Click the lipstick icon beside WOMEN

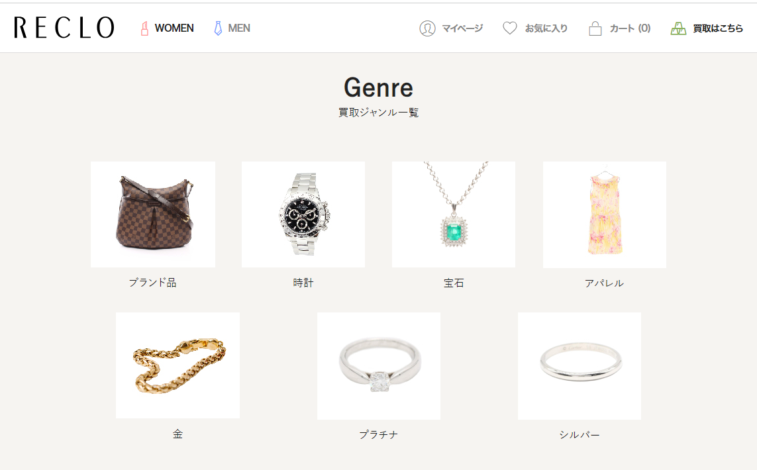[x=144, y=28]
